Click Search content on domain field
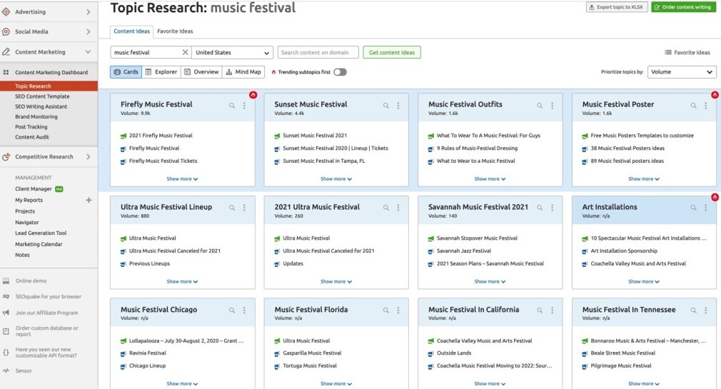The image size is (721, 389). pyautogui.click(x=318, y=52)
